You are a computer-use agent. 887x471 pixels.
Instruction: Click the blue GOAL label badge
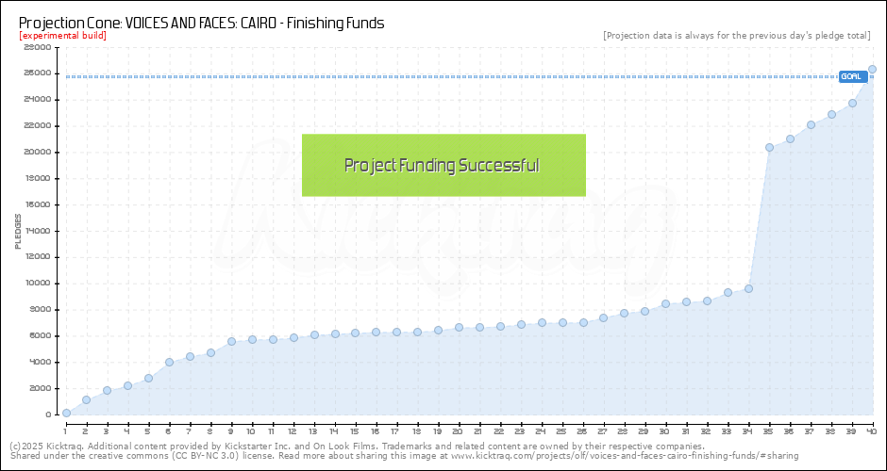(852, 76)
